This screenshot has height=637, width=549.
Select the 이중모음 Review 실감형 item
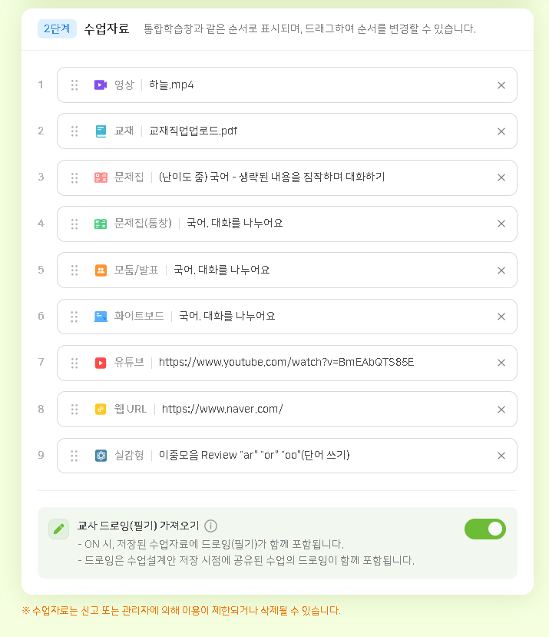[x=254, y=455]
